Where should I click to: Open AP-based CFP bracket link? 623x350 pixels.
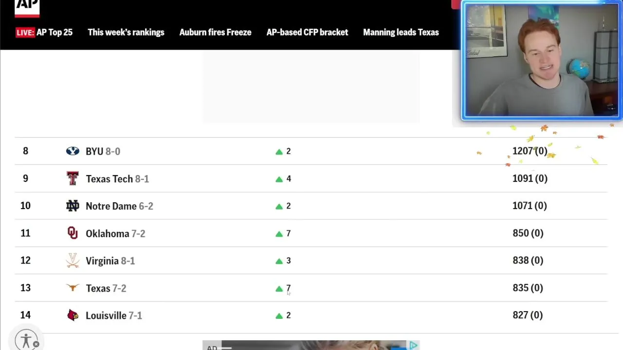point(307,33)
